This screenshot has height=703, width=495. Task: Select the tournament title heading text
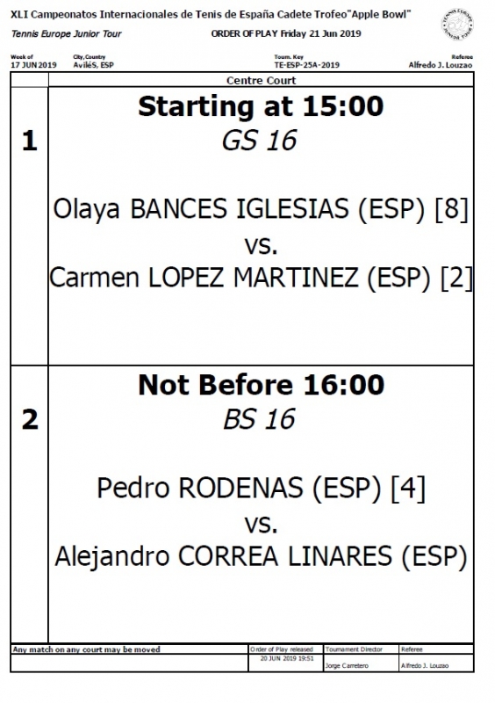click(x=211, y=14)
